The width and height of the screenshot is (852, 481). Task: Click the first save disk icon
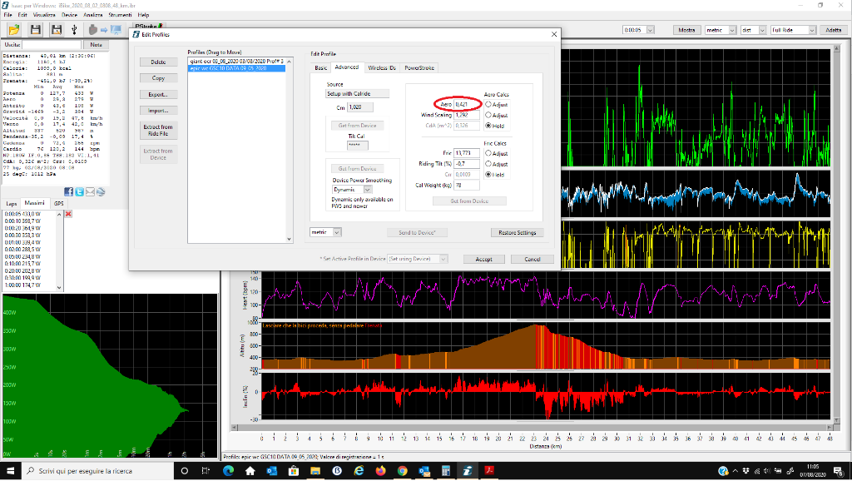36,30
